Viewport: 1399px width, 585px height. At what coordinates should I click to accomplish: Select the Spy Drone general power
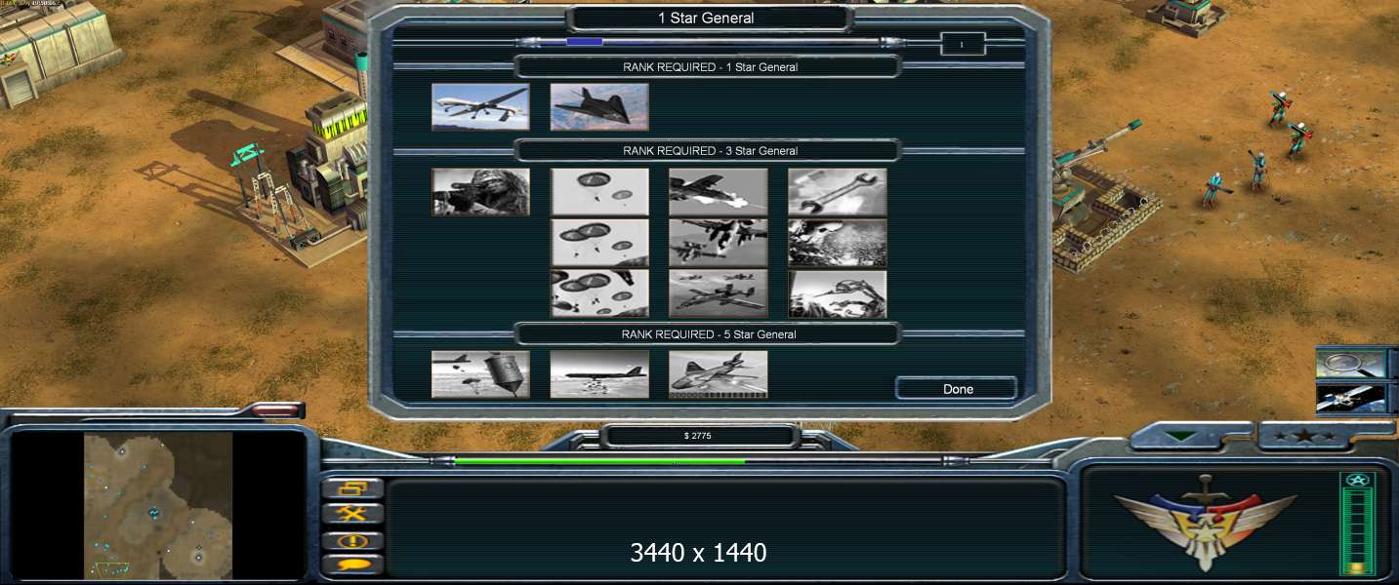pos(480,107)
